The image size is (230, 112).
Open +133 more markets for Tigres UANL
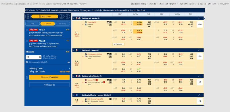(200, 24)
